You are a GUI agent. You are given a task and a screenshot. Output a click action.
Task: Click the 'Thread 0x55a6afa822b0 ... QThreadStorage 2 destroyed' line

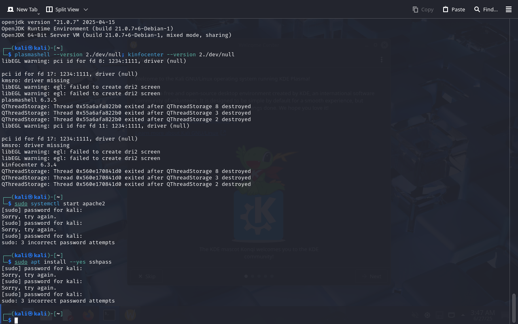coord(126,119)
